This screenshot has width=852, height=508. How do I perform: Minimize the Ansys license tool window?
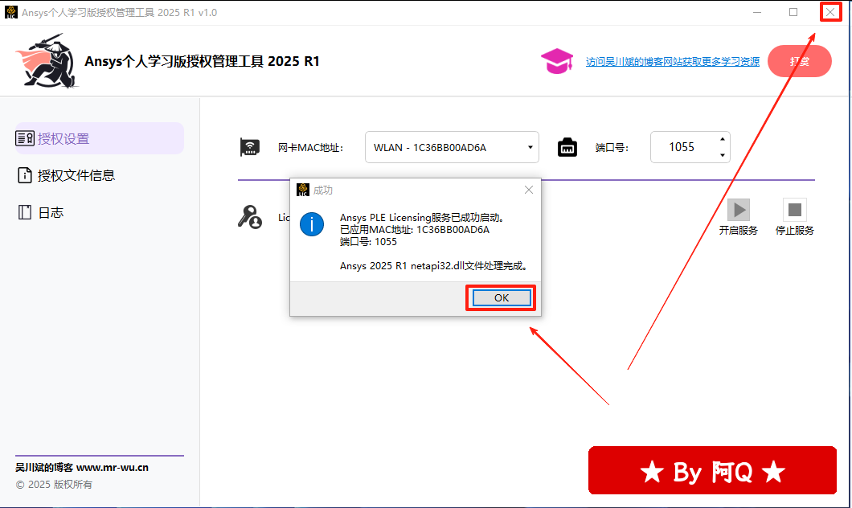point(757,12)
